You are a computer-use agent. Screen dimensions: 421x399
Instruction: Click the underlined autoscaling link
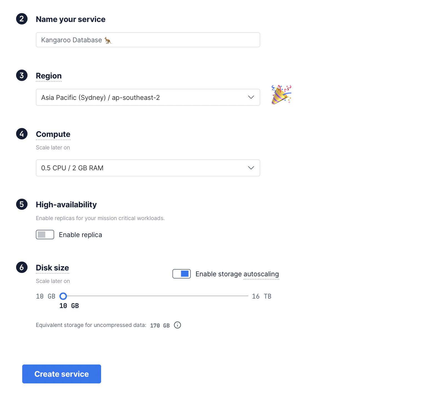tap(261, 274)
